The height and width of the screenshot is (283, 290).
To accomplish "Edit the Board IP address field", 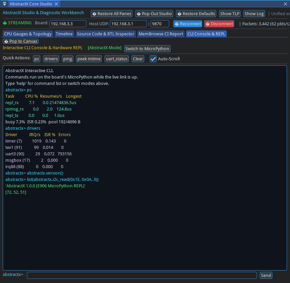I will (68, 24).
